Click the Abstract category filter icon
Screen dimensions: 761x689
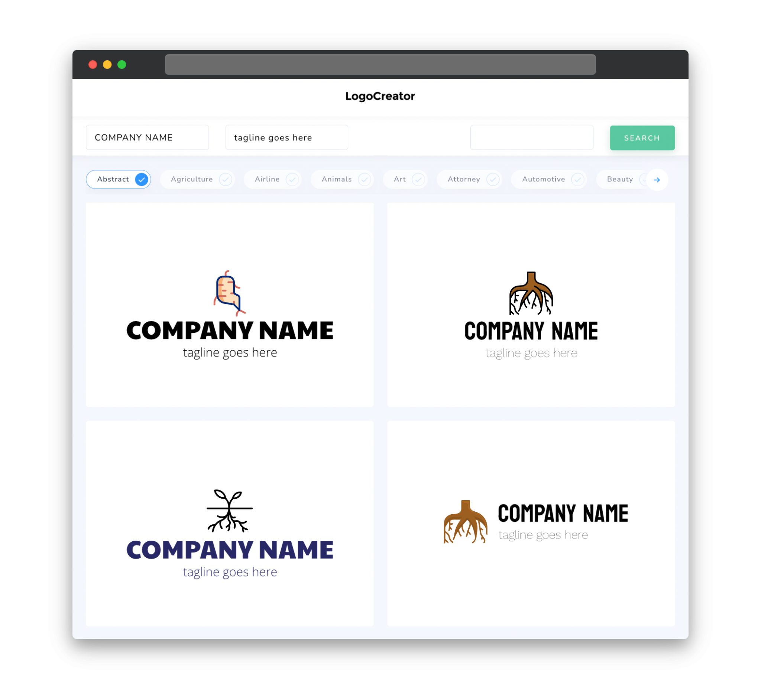coord(141,179)
